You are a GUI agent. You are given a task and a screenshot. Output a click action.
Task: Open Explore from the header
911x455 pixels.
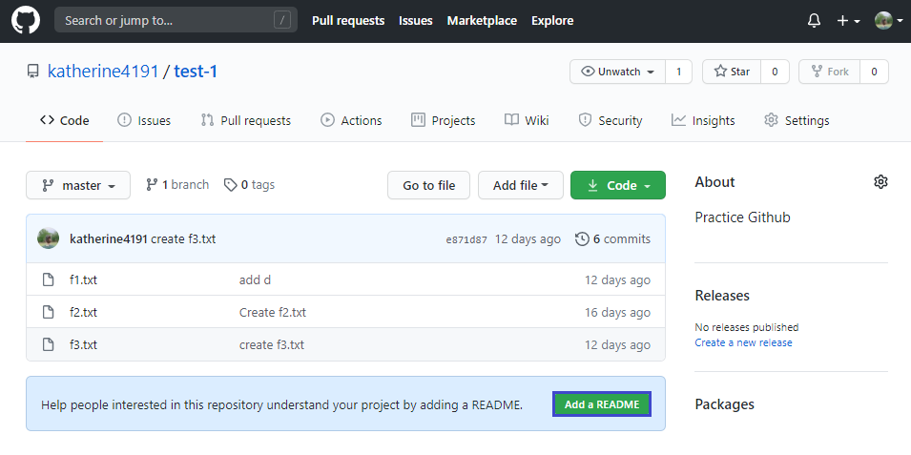click(x=552, y=20)
